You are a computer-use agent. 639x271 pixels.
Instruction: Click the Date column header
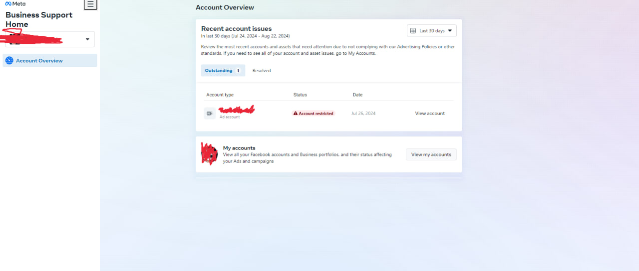pyautogui.click(x=357, y=95)
